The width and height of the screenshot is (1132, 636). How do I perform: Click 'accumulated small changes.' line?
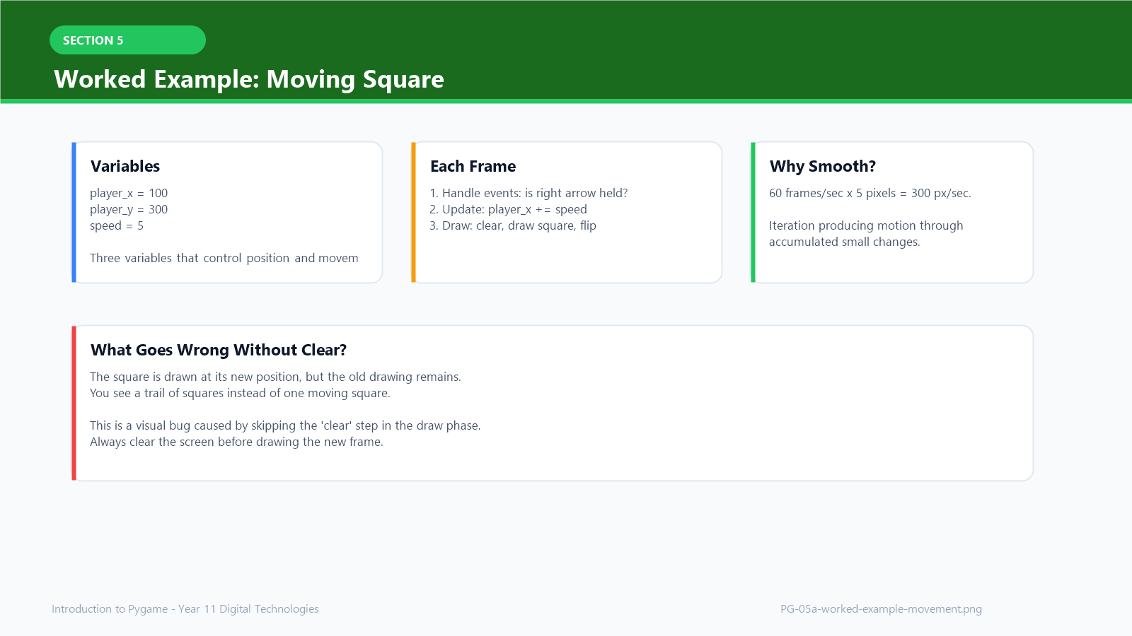point(845,242)
